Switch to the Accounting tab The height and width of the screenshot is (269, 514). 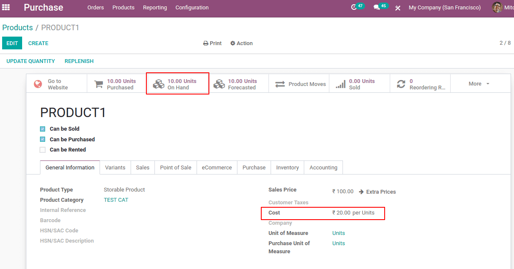(323, 168)
